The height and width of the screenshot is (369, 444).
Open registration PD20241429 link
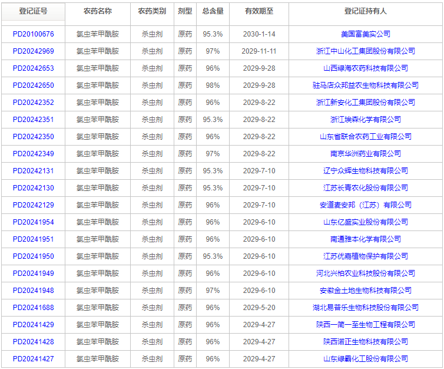point(34,325)
